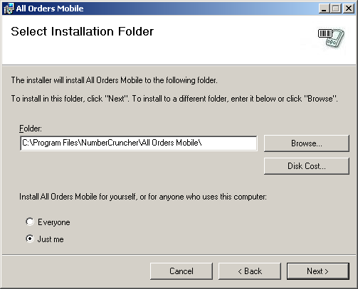358x289 pixels.
Task: Maximize the installer window
Action: [336, 9]
